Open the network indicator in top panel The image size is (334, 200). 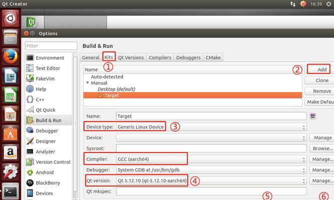(293, 4)
